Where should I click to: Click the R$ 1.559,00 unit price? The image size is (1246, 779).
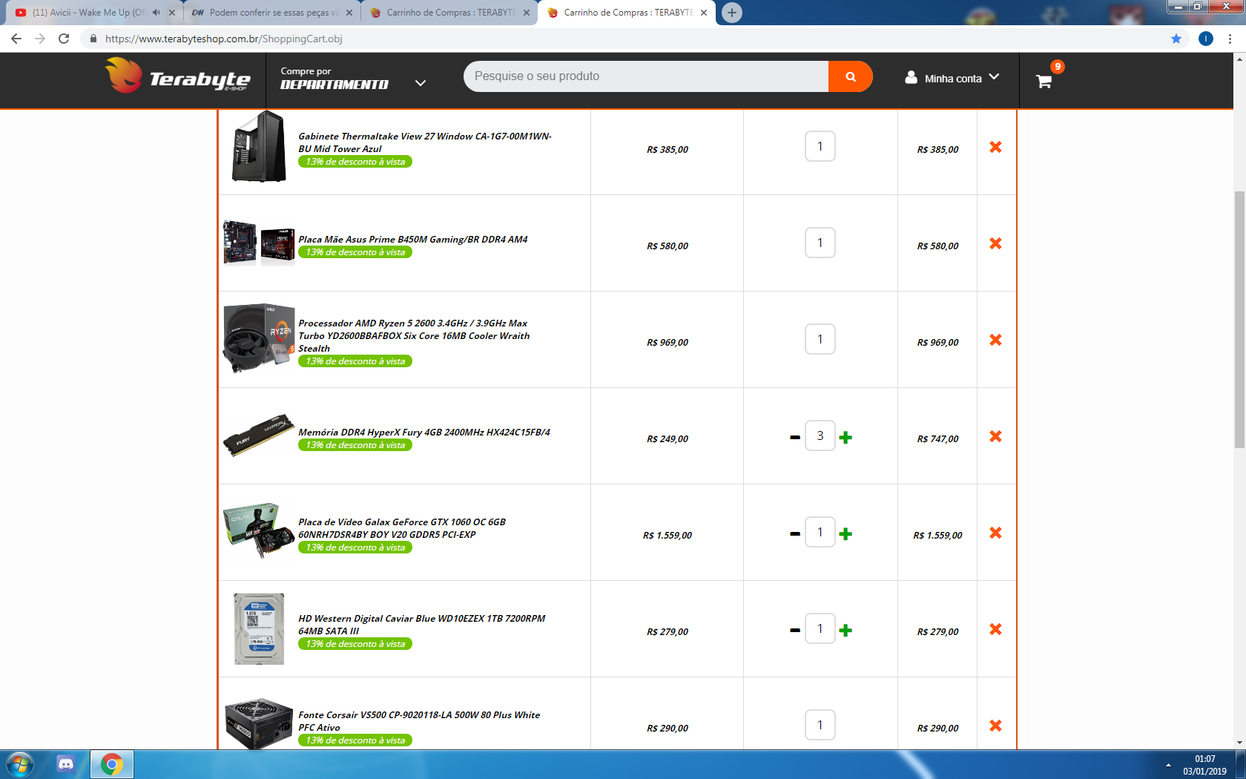(x=667, y=536)
